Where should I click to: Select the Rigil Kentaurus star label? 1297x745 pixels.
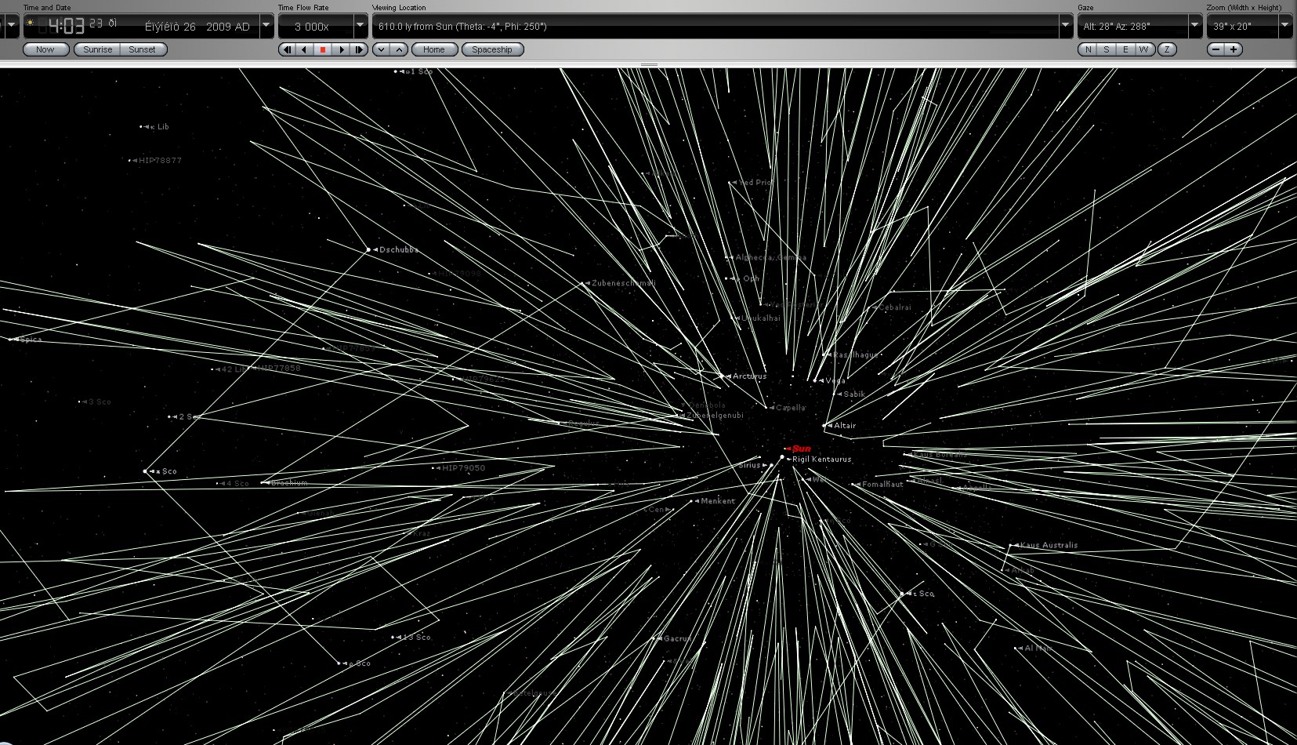[x=821, y=460]
